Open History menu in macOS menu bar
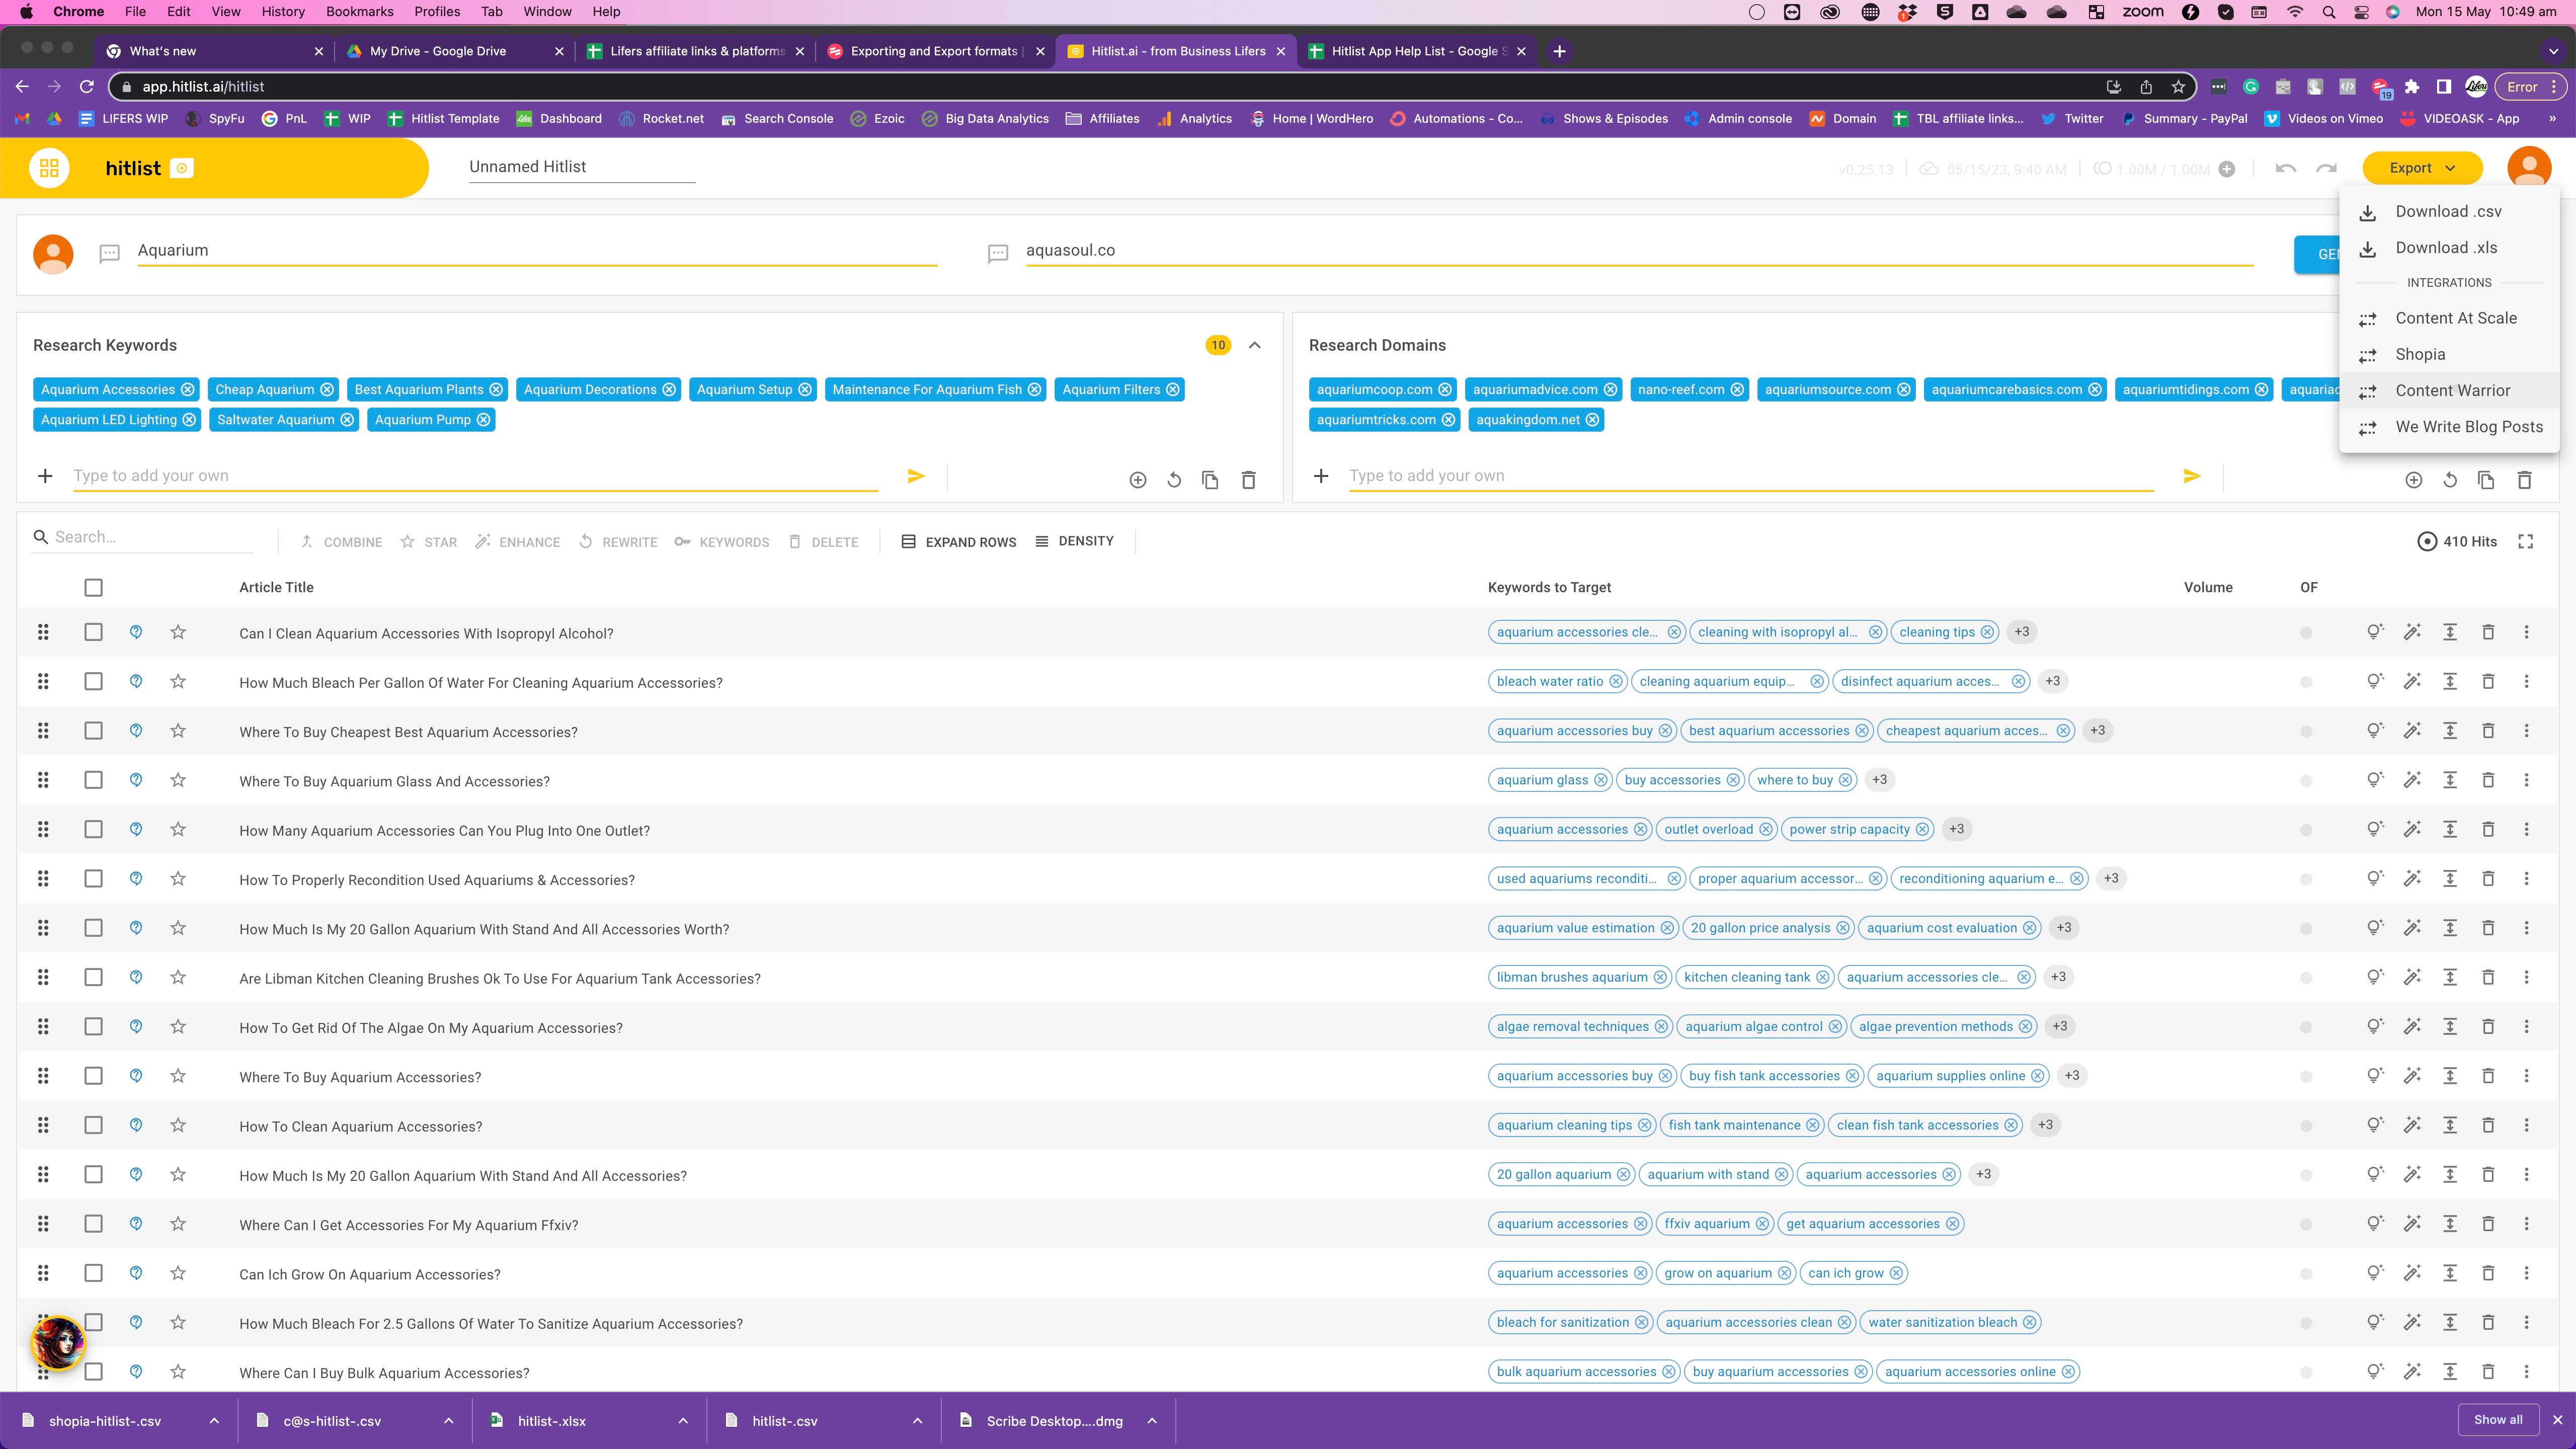The image size is (2576, 1449). [x=283, y=12]
